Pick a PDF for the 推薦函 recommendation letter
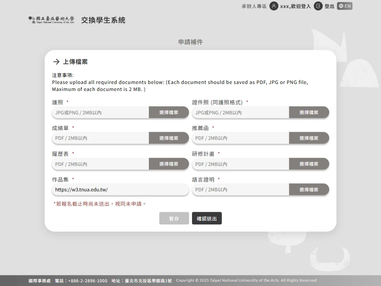381x286 pixels. pos(309,138)
